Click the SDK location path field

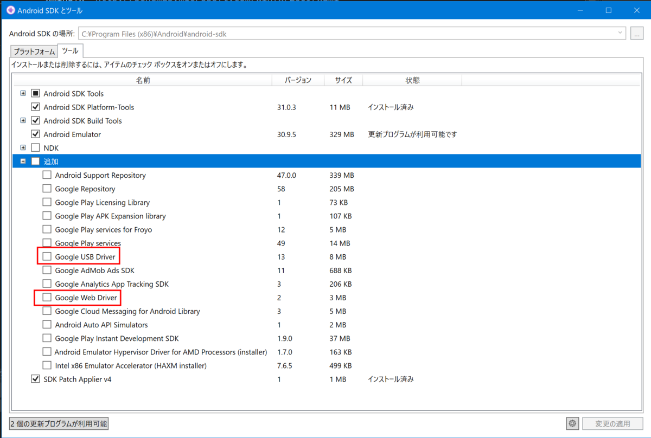click(x=352, y=34)
